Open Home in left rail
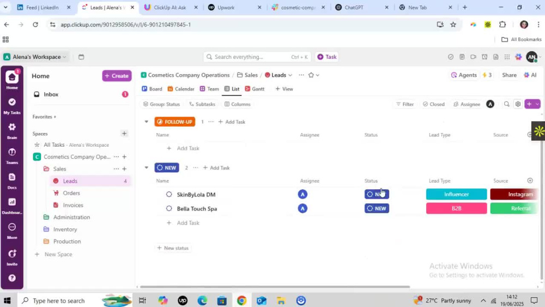This screenshot has width=545, height=307. point(12,80)
